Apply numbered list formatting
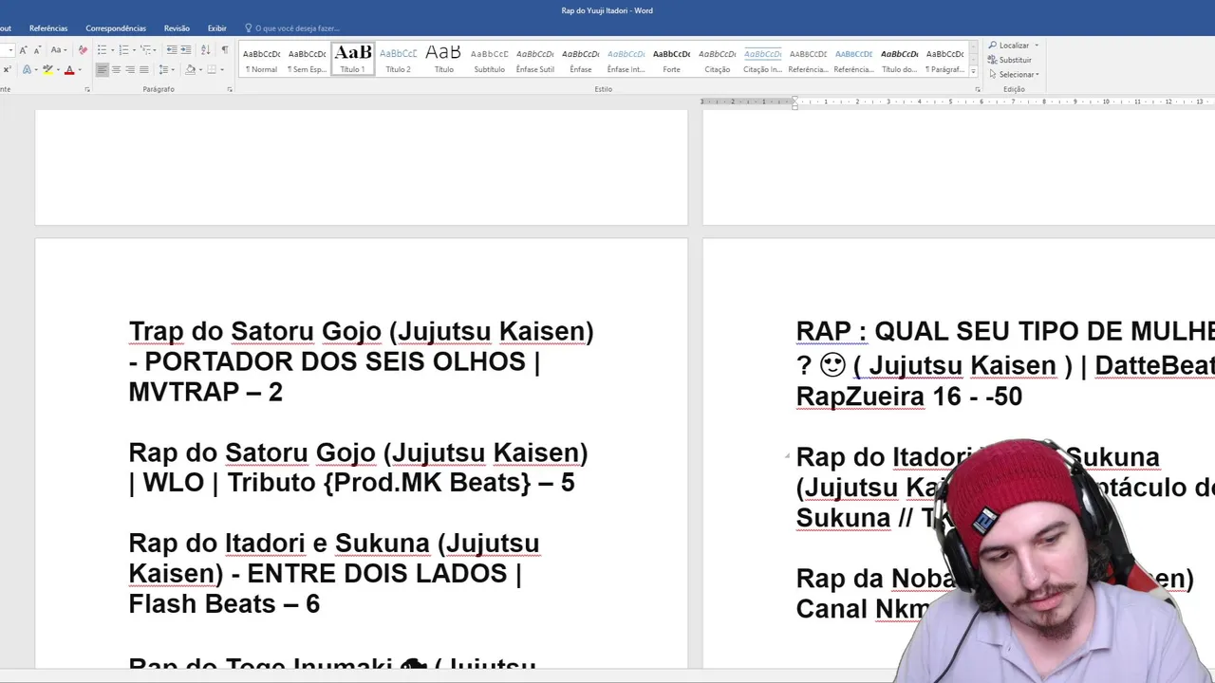 pyautogui.click(x=123, y=49)
